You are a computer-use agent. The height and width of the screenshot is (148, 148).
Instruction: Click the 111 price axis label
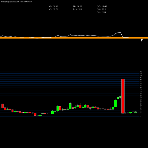[x=141, y=72]
